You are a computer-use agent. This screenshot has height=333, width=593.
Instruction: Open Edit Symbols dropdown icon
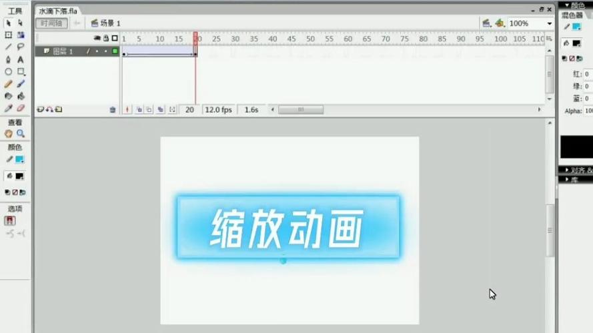(500, 23)
